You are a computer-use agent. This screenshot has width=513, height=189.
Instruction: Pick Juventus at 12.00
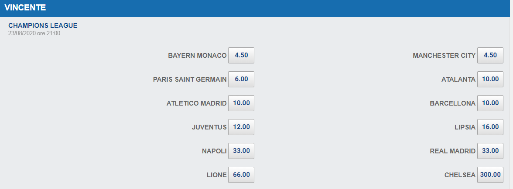coord(241,127)
